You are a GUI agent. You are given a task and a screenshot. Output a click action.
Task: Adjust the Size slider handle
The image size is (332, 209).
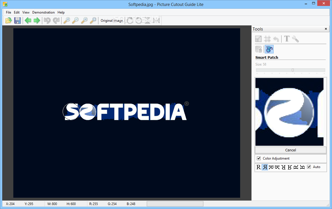[293, 70]
